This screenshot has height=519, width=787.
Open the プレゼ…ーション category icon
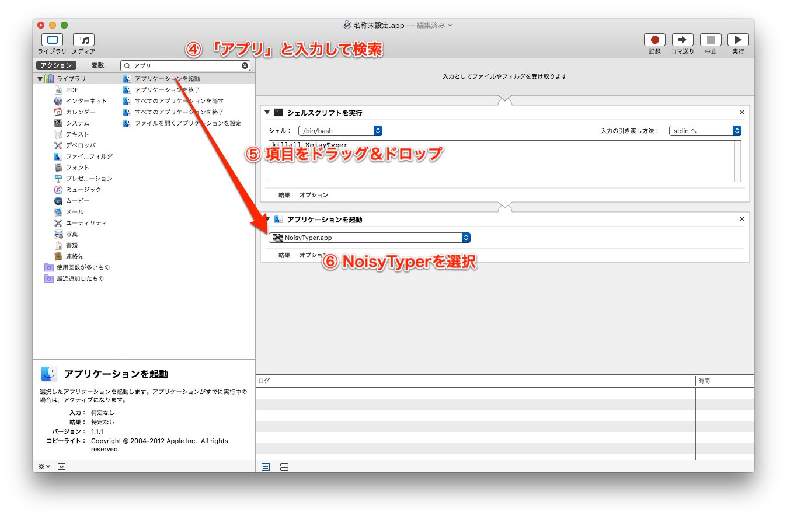58,179
